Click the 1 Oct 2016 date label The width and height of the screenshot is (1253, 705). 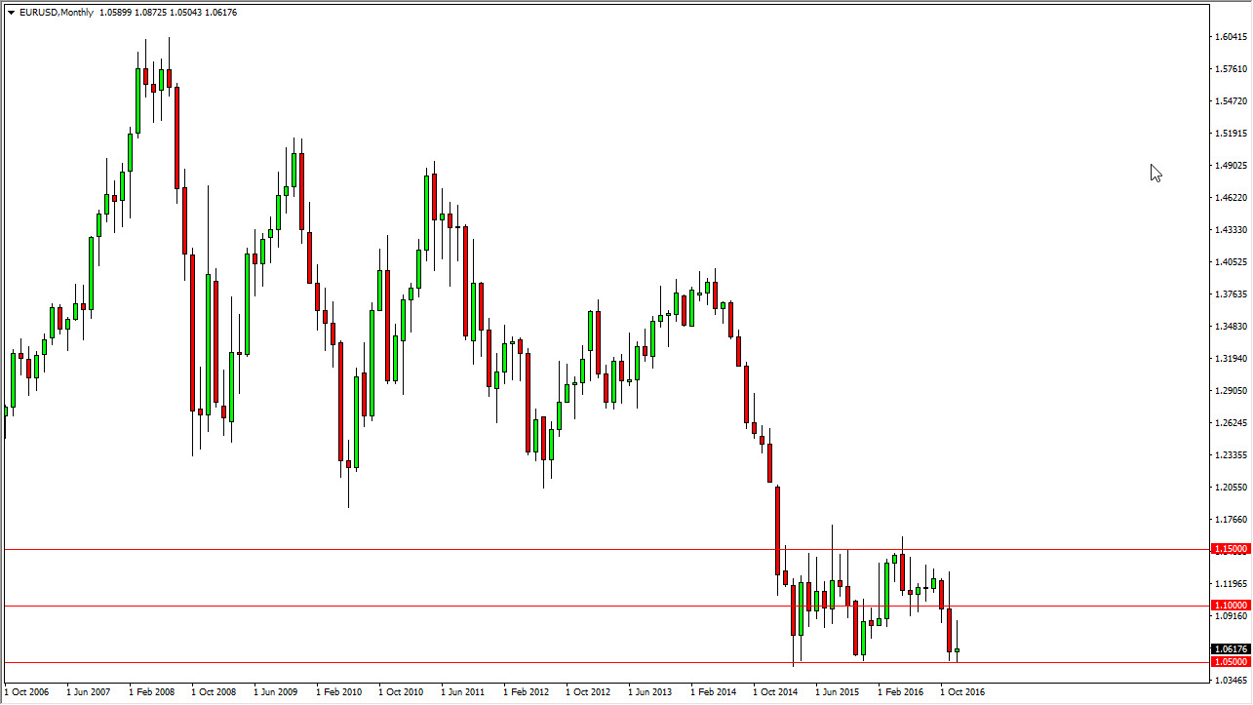click(x=962, y=692)
